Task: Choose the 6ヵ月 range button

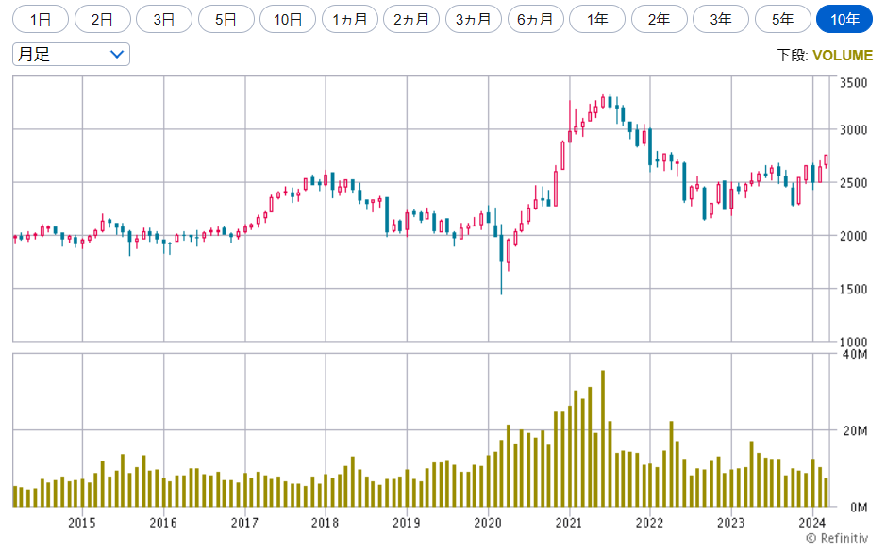Action: [x=535, y=19]
